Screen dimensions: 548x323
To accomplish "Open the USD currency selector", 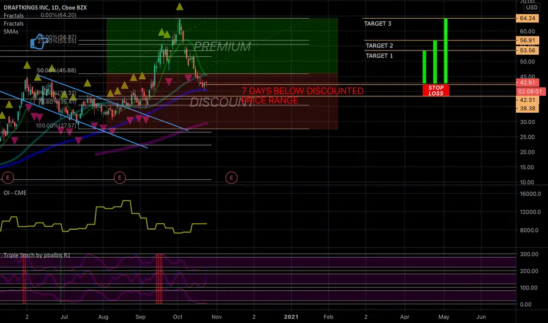I will click(x=532, y=7).
